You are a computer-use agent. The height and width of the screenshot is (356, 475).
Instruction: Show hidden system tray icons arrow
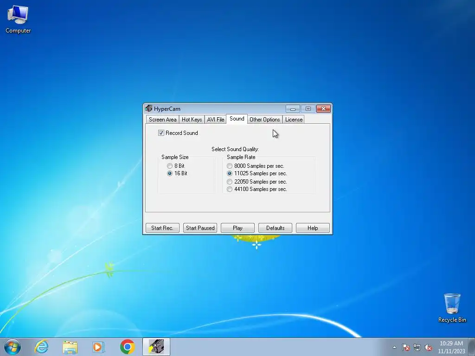point(394,347)
